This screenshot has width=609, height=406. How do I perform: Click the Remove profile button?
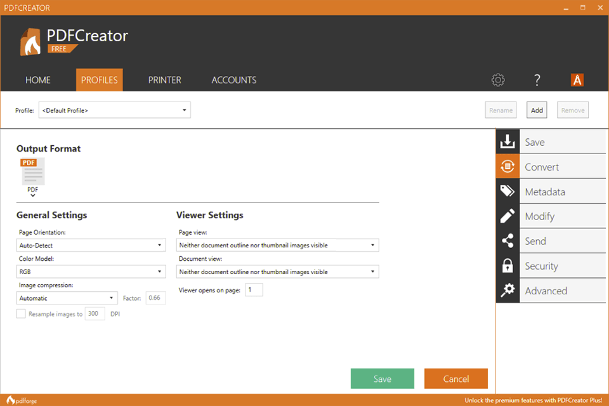[572, 110]
